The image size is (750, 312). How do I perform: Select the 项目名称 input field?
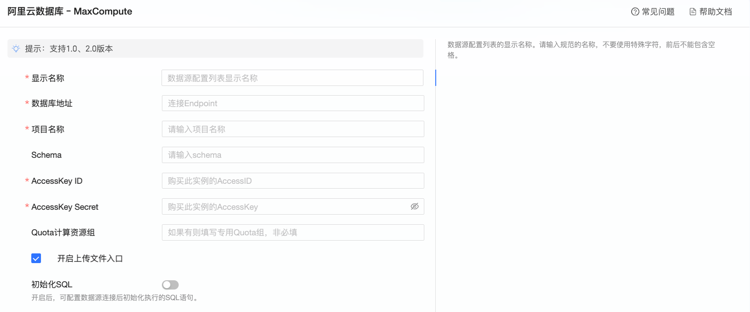[293, 129]
